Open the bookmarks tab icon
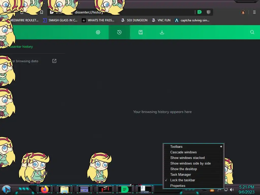Image resolution: width=260 pixels, height=195 pixels. (x=140, y=32)
